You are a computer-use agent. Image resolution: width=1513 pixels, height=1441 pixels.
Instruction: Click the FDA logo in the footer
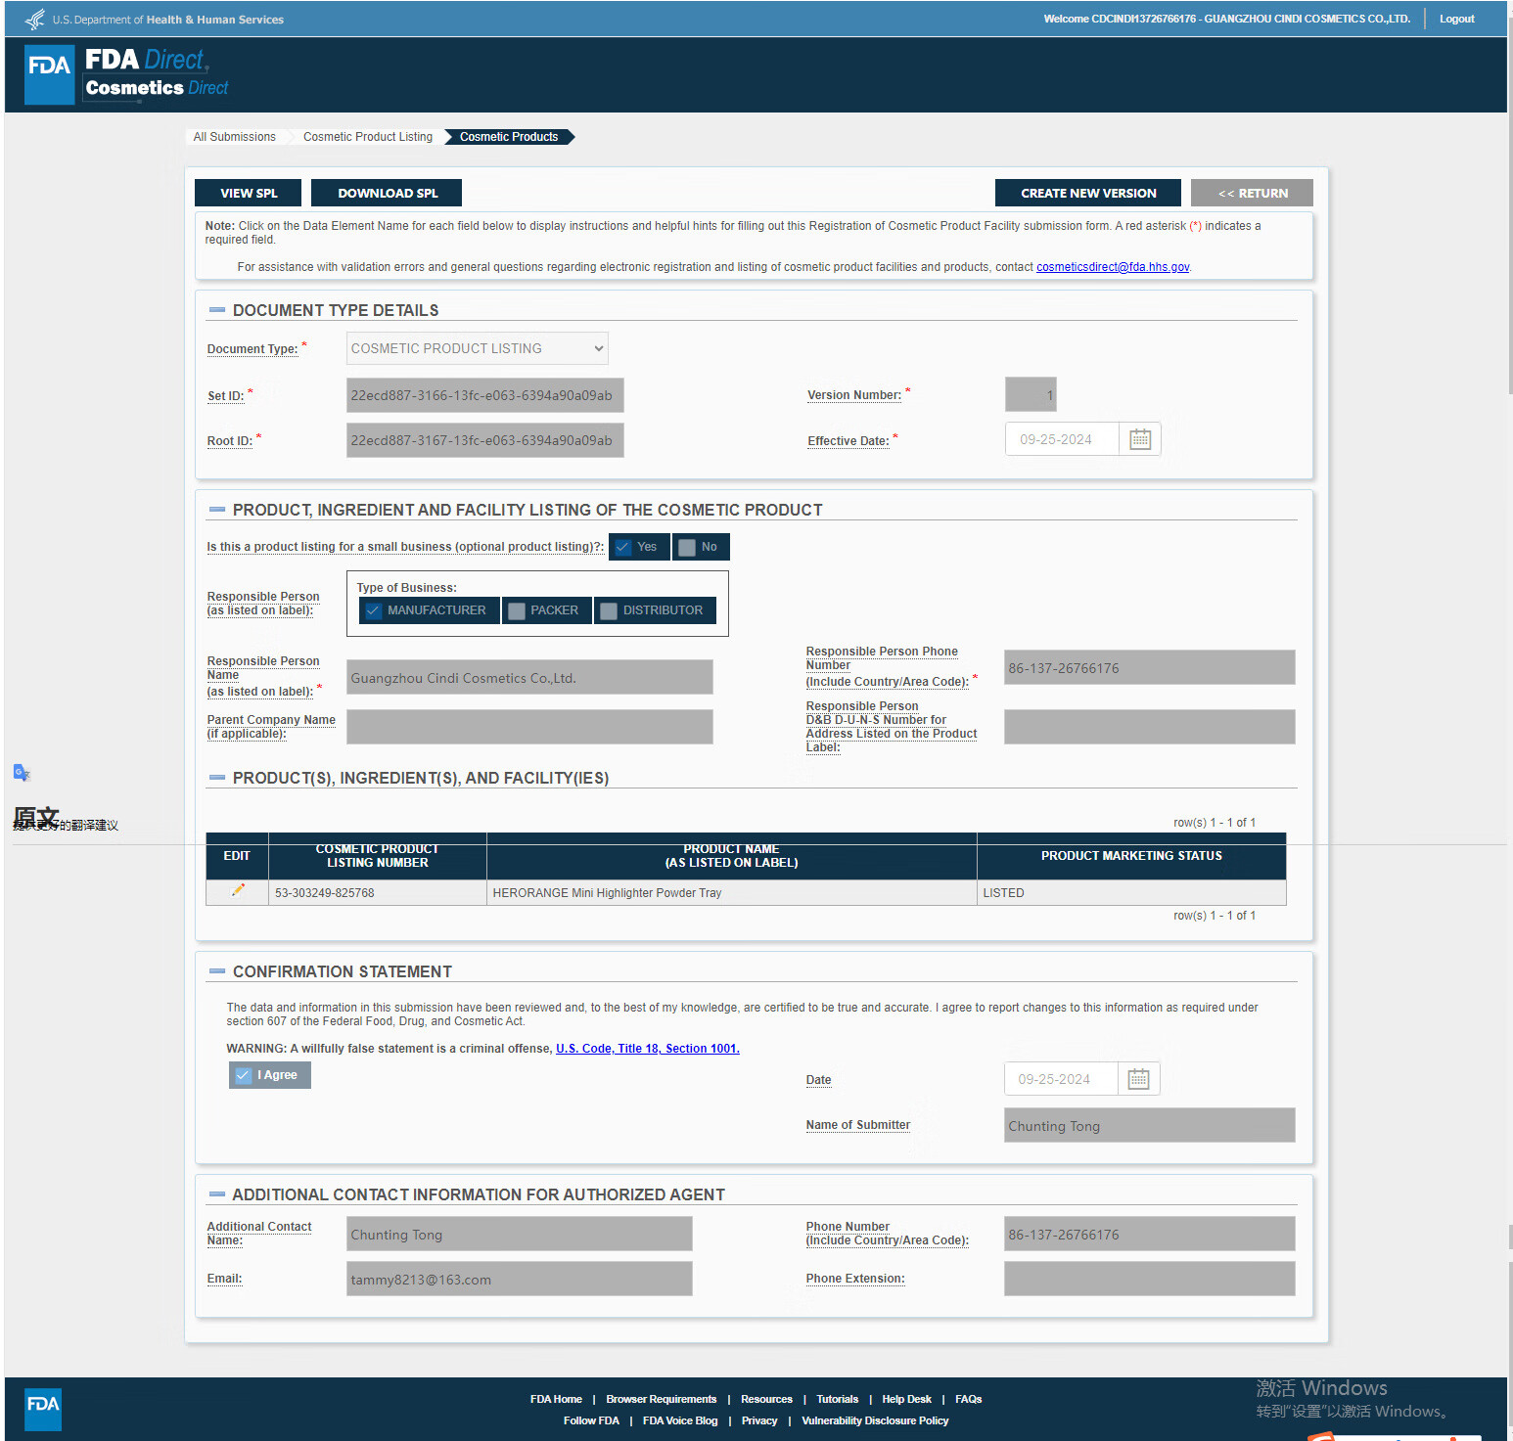43,1409
